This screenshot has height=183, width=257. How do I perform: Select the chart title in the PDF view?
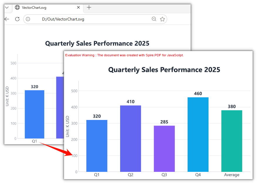(164, 70)
